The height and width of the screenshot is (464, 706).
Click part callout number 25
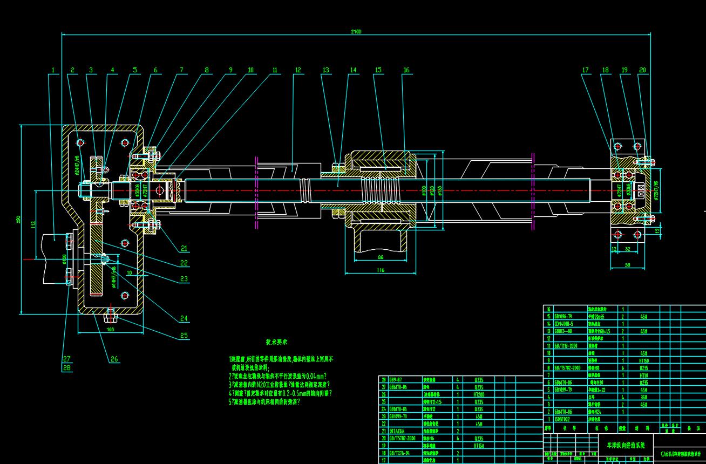coord(185,336)
